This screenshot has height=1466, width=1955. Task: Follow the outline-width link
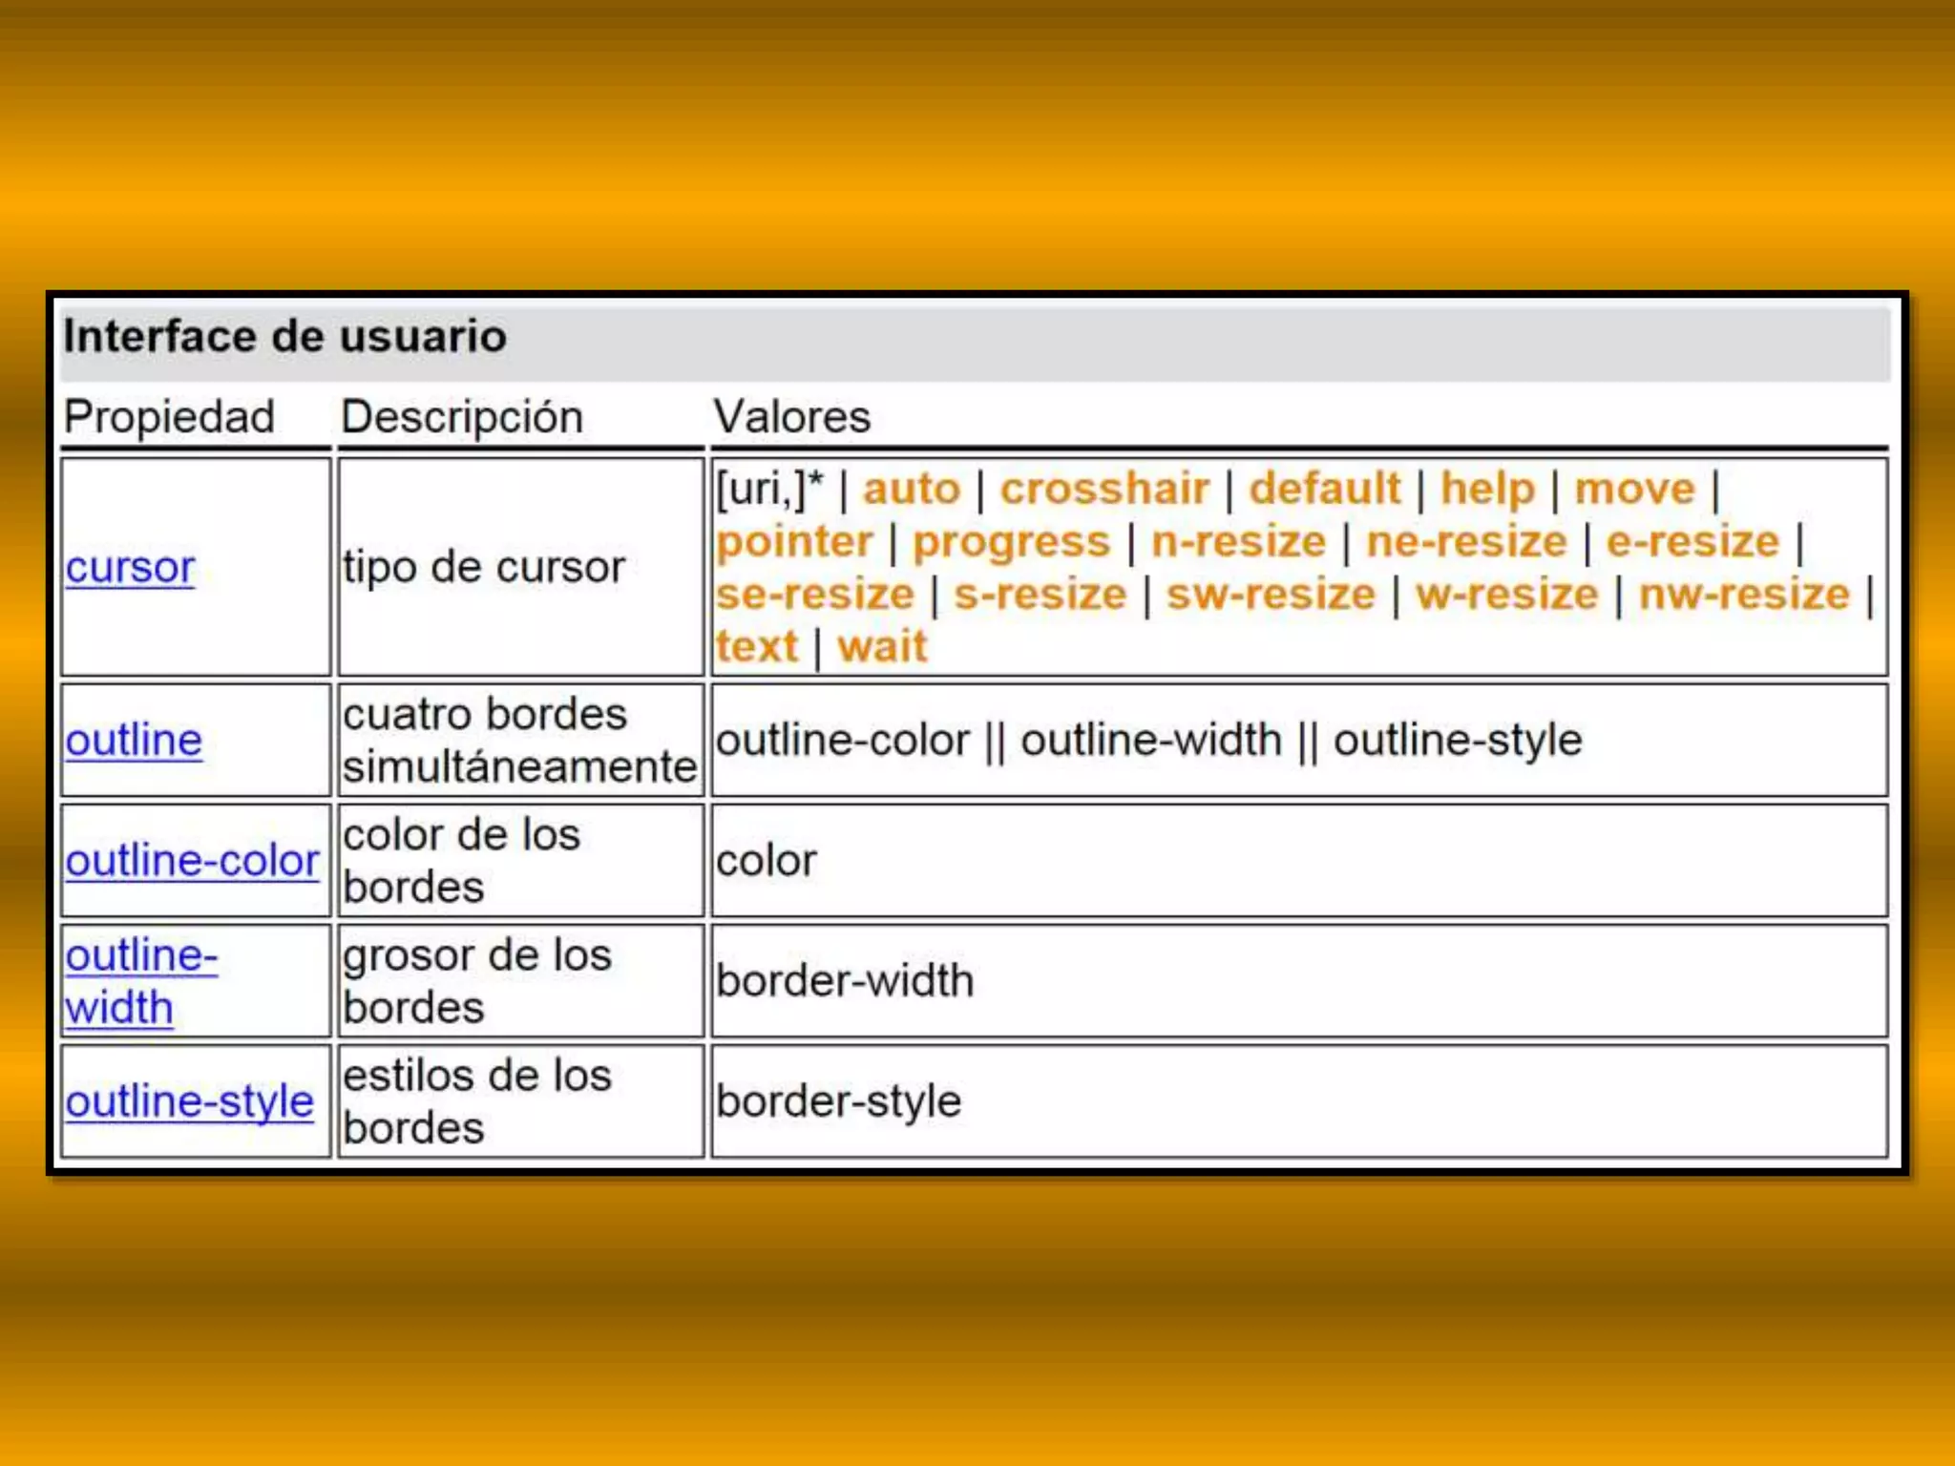[x=141, y=981]
